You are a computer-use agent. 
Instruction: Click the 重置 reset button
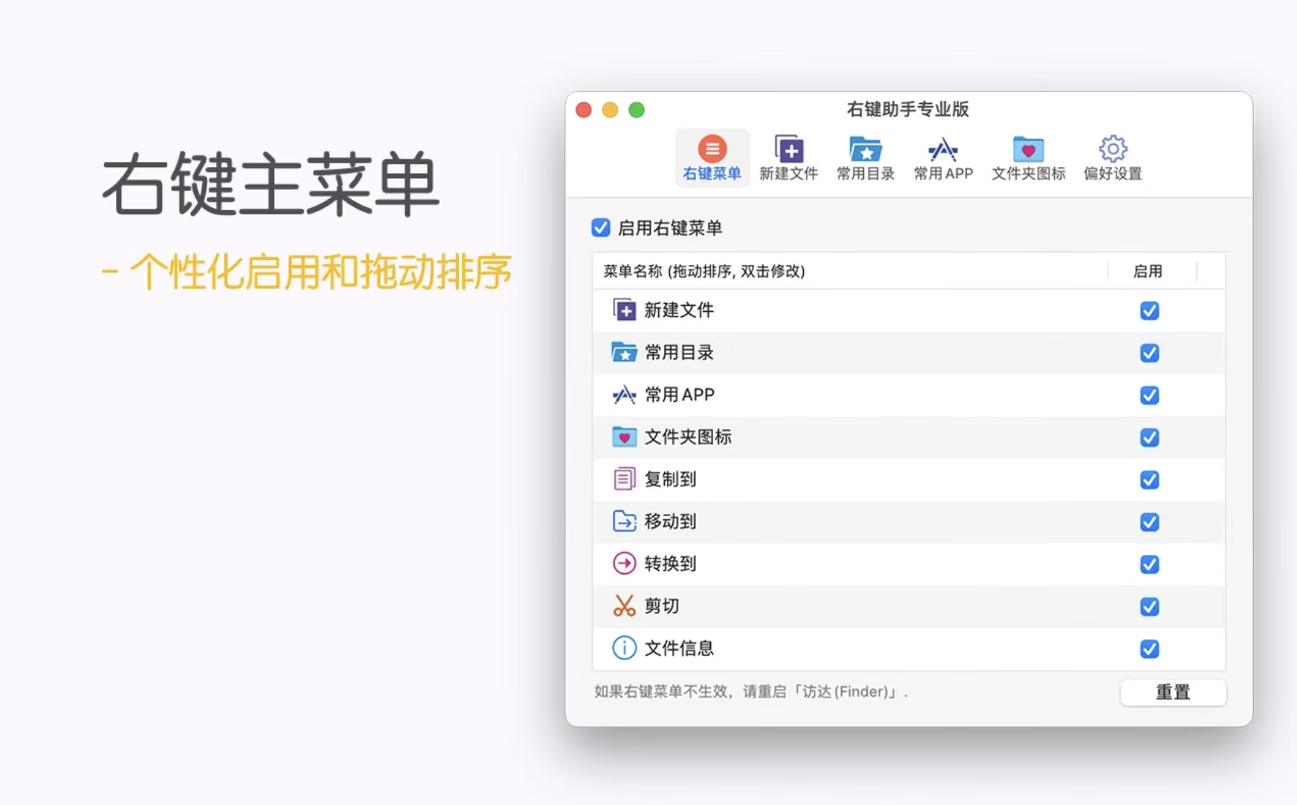[x=1172, y=692]
